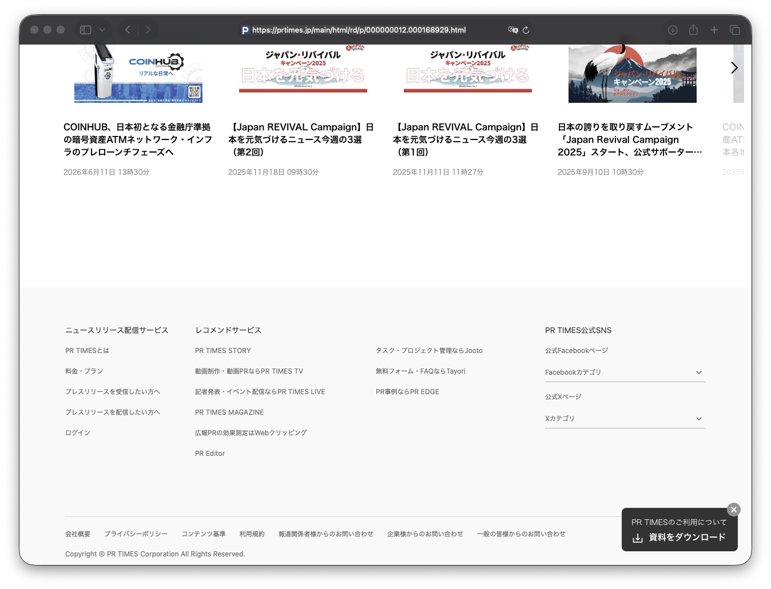Open 公式Xページ link
Viewport: 771px width, 589px height.
click(563, 397)
